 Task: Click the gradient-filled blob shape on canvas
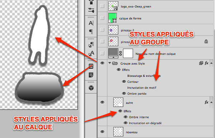coord(39,88)
